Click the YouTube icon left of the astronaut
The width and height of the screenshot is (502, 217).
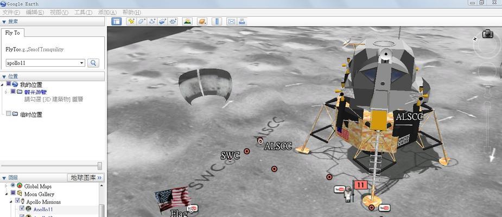click(339, 189)
